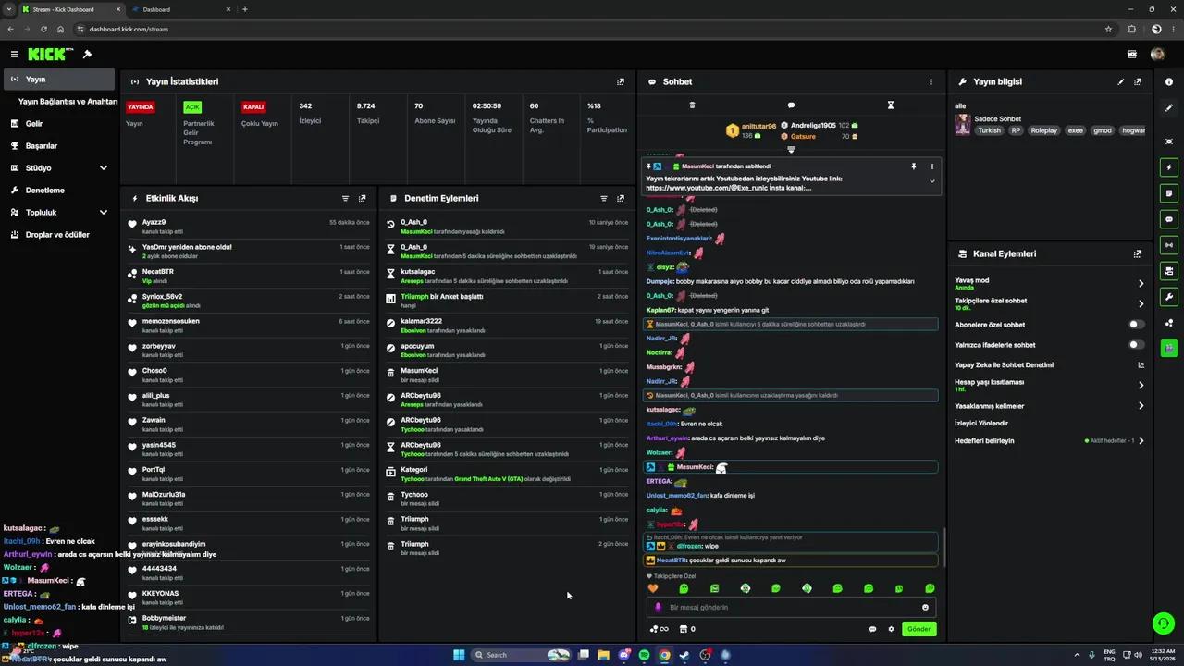This screenshot has height=666, width=1184.
Task: Switch to the Dashboard browser tab
Action: point(180,9)
